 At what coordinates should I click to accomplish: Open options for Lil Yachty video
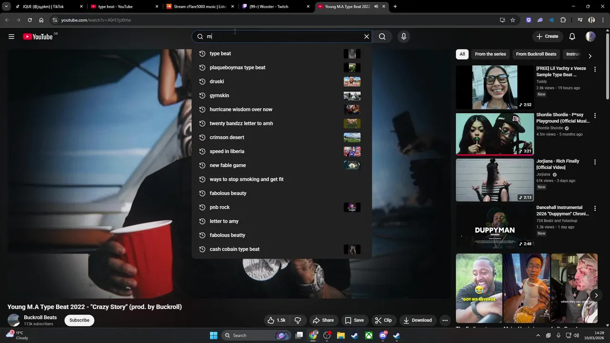[x=595, y=69]
